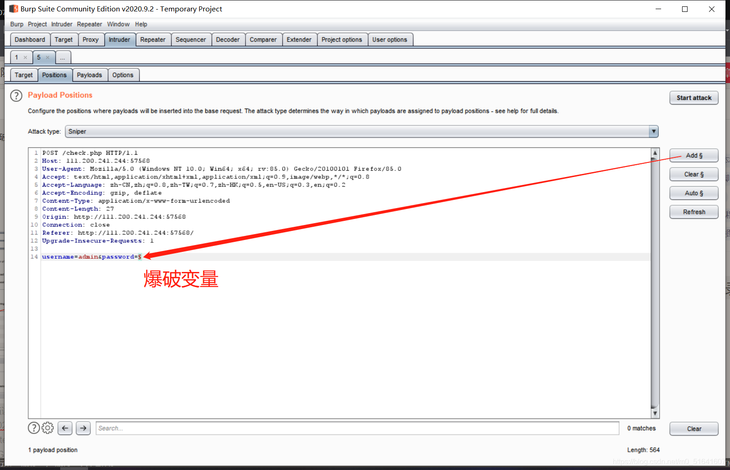Open the Comparer tab

[263, 40]
